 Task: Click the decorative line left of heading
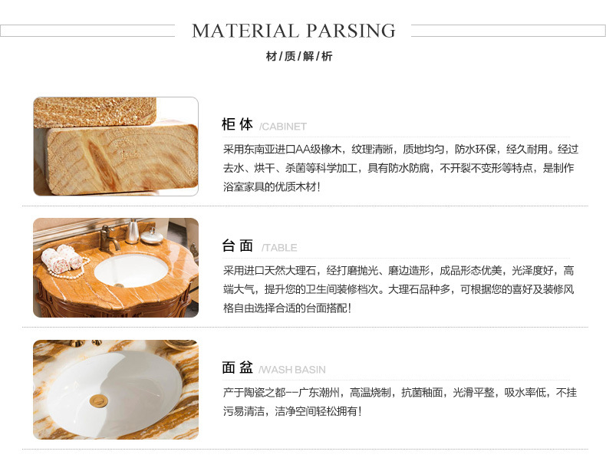tap(87, 31)
